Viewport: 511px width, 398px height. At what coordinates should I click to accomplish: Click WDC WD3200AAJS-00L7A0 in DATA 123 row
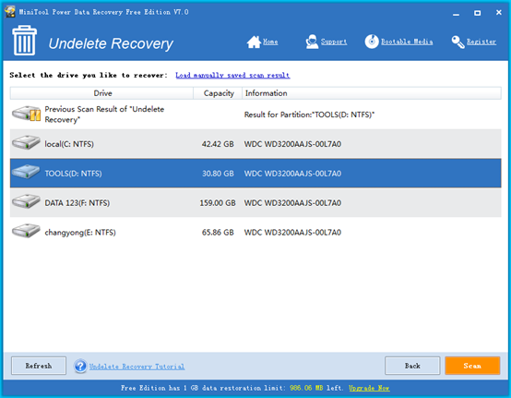click(x=292, y=203)
